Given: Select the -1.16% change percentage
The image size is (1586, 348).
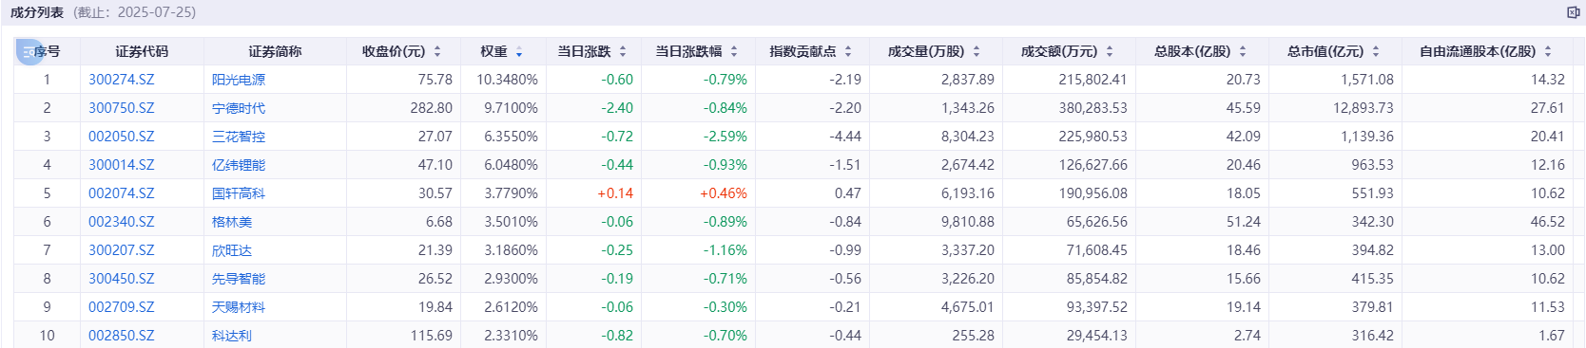Looking at the screenshot, I should [725, 250].
